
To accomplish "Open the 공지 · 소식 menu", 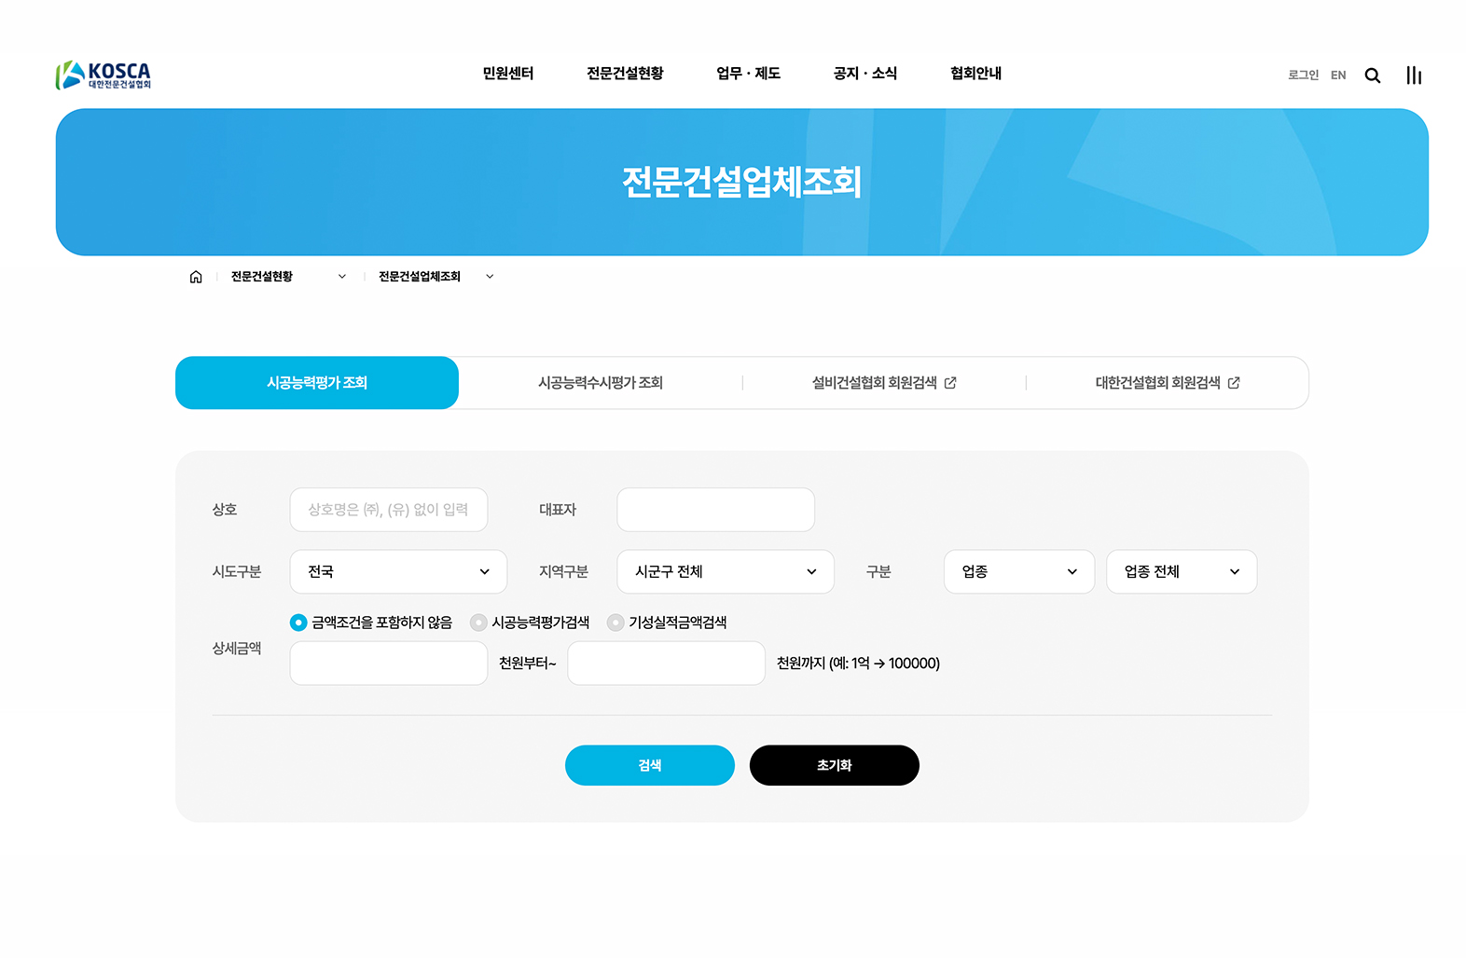I will (x=865, y=74).
